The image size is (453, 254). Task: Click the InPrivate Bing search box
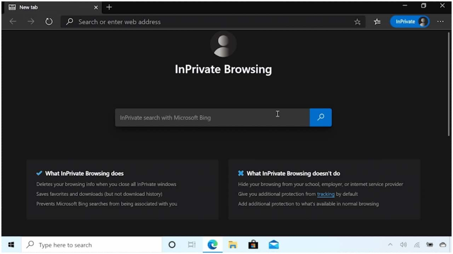tap(212, 117)
